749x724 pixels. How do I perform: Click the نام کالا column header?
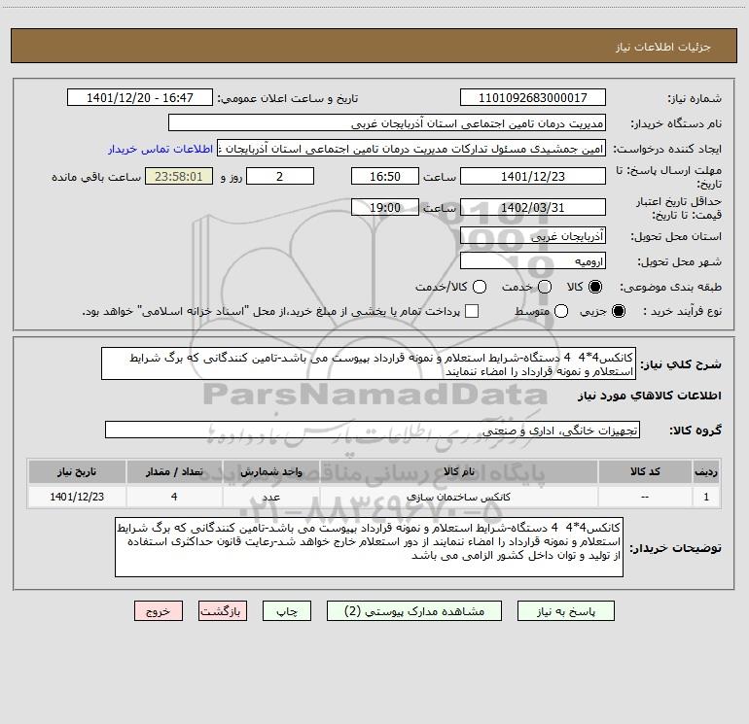click(458, 471)
